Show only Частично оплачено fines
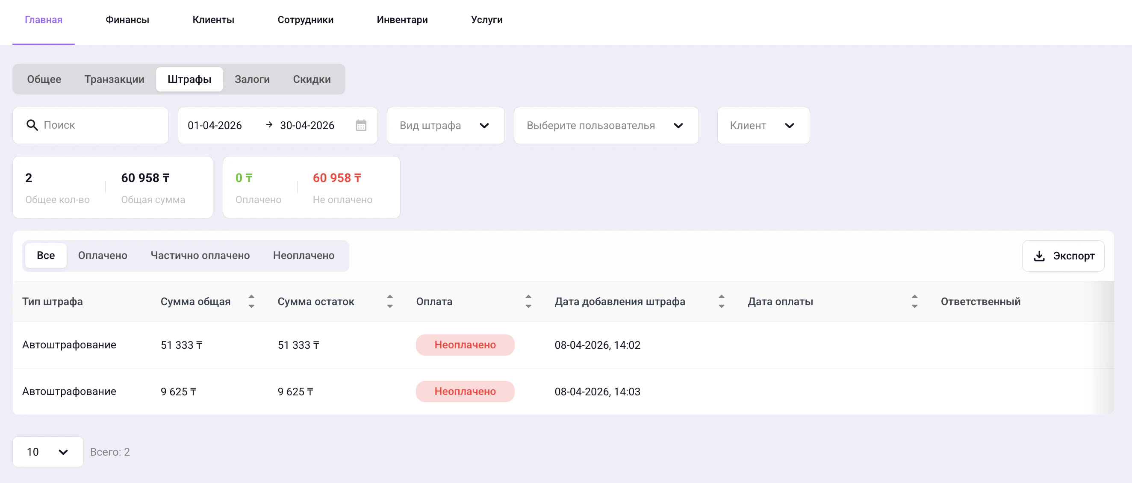The image size is (1132, 483). tap(200, 255)
